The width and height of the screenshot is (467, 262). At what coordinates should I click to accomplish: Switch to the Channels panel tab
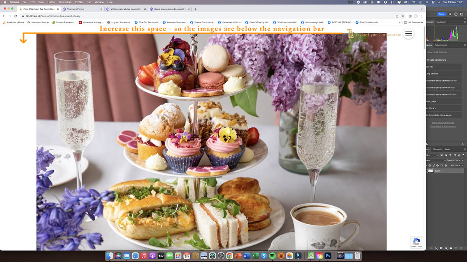point(437,149)
